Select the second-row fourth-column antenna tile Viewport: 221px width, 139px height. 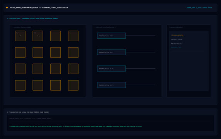tap(73, 53)
